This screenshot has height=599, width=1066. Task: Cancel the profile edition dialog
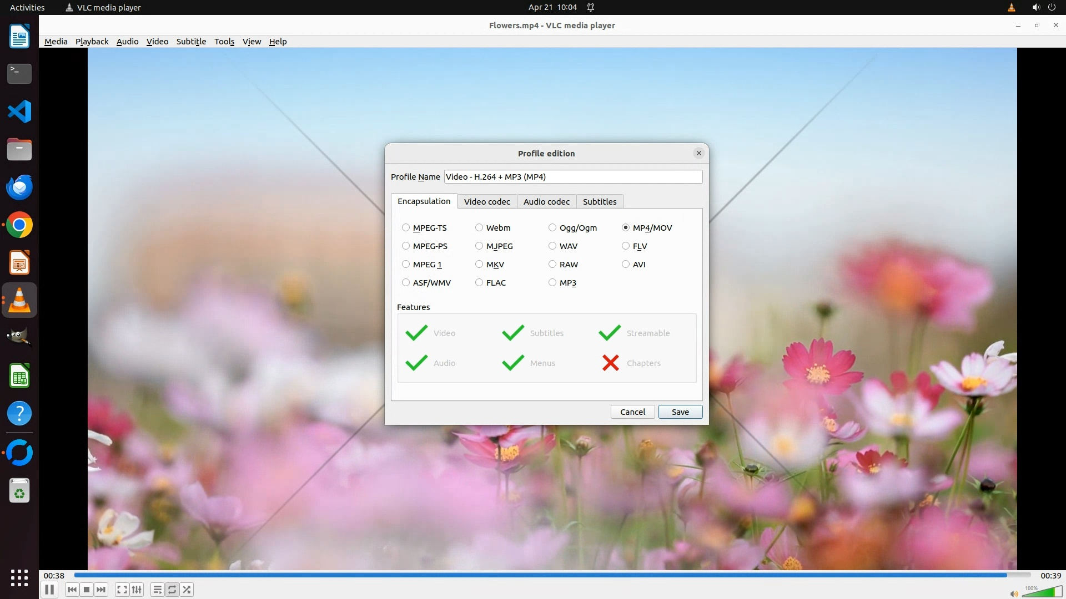(632, 412)
